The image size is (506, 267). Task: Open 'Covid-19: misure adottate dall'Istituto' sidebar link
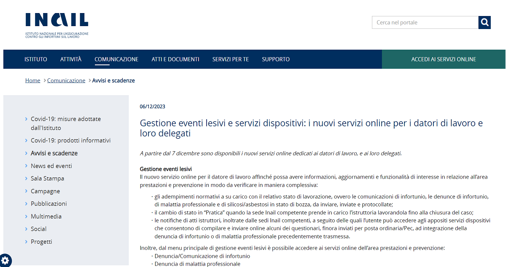66,123
